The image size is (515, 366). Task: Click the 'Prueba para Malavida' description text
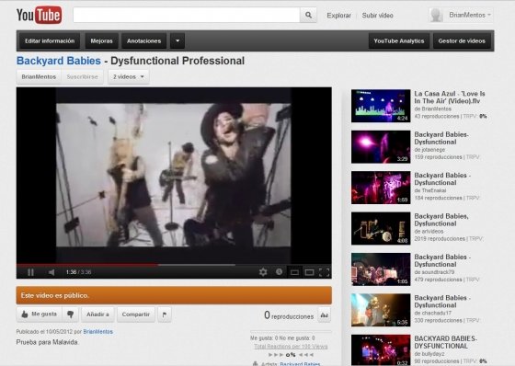point(47,342)
